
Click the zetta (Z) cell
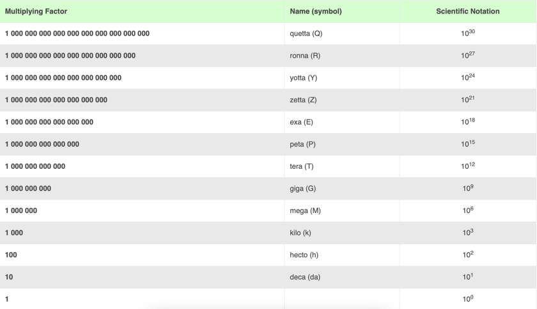coord(303,100)
